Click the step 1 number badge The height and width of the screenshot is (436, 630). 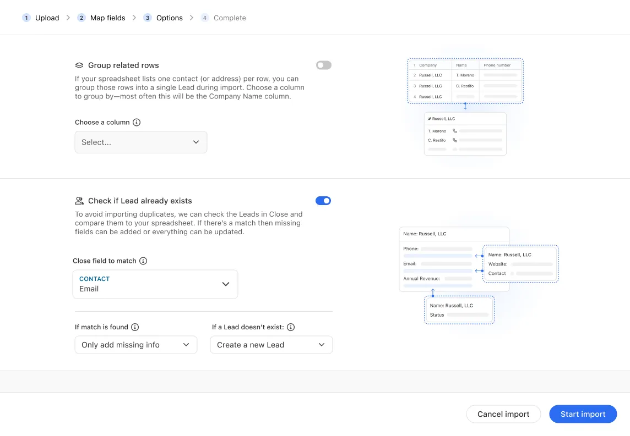pos(26,18)
